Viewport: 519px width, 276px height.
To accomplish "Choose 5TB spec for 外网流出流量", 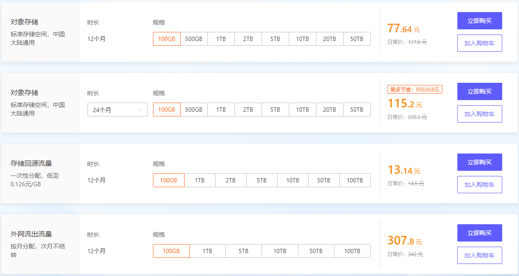I will [244, 251].
